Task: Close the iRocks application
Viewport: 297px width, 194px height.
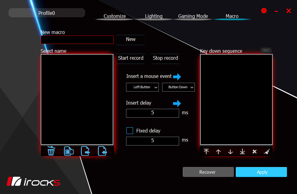Action: click(x=289, y=11)
